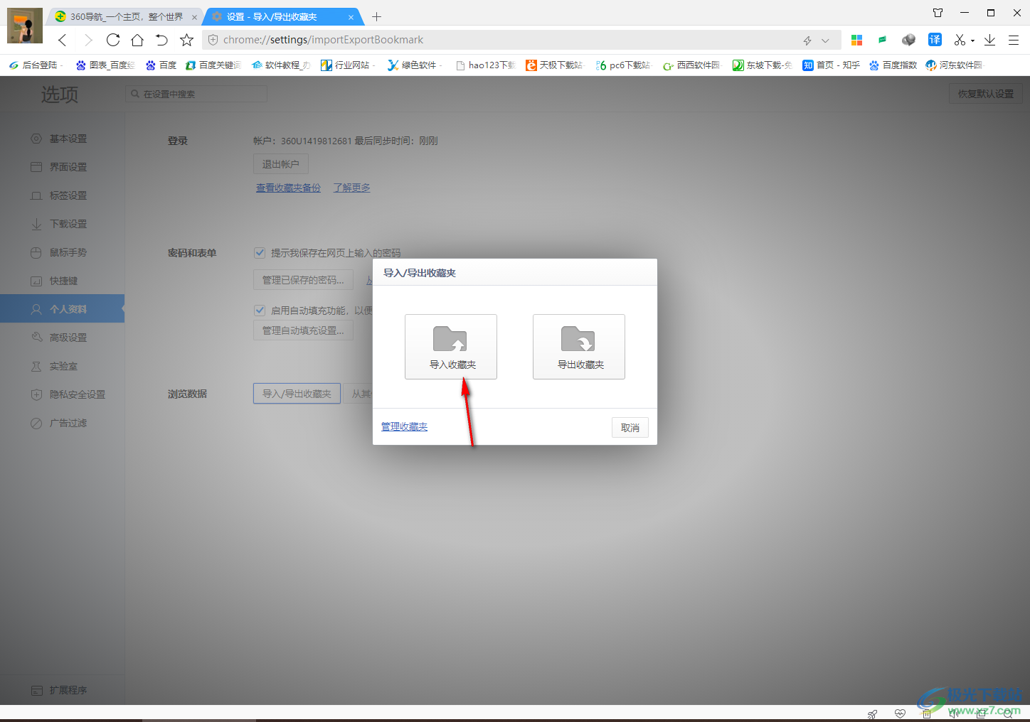Select 下载设置 in settings sidebar
1030x722 pixels.
click(x=62, y=224)
